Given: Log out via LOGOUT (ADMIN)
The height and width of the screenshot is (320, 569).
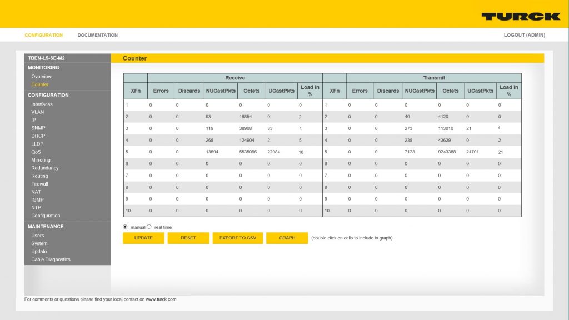Looking at the screenshot, I should [x=524, y=35].
